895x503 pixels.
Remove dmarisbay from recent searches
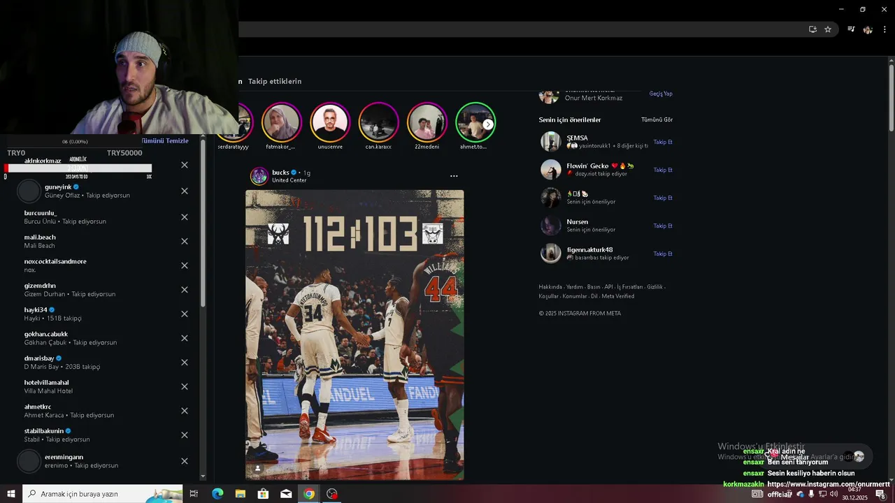(185, 362)
